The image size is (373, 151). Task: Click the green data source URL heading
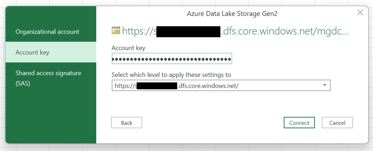click(x=284, y=32)
